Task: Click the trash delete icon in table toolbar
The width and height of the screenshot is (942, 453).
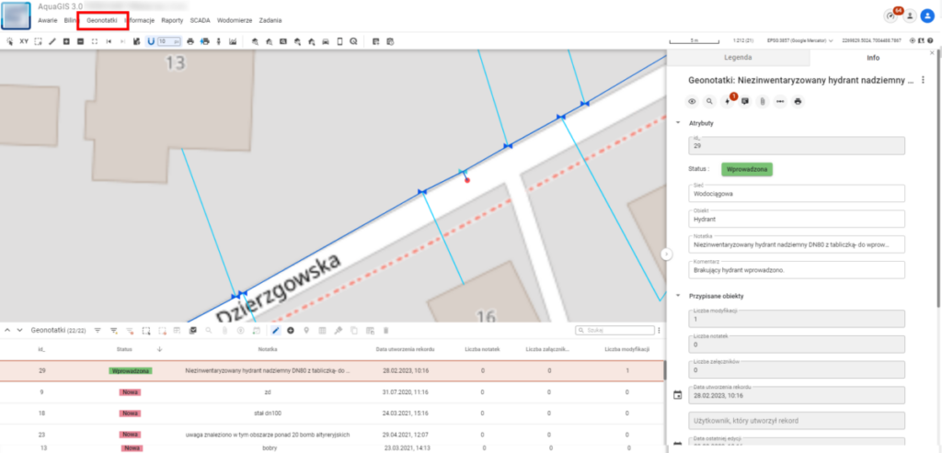Action: click(x=385, y=330)
